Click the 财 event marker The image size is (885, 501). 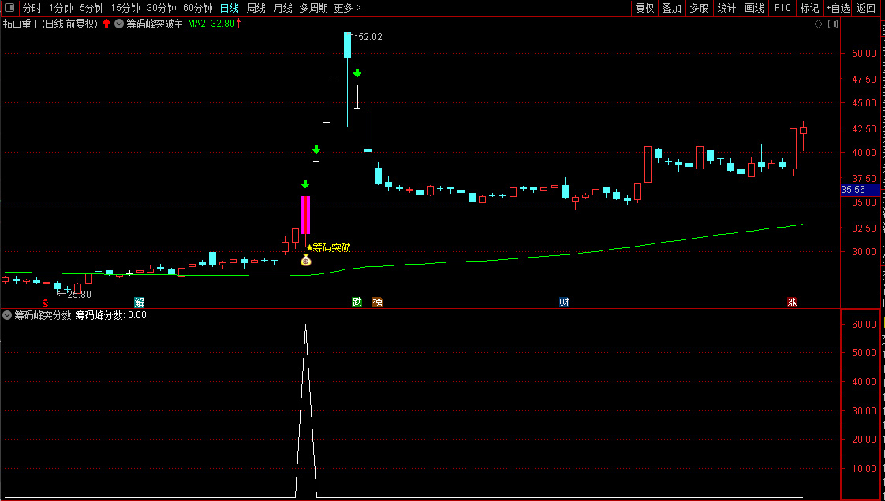click(x=564, y=302)
